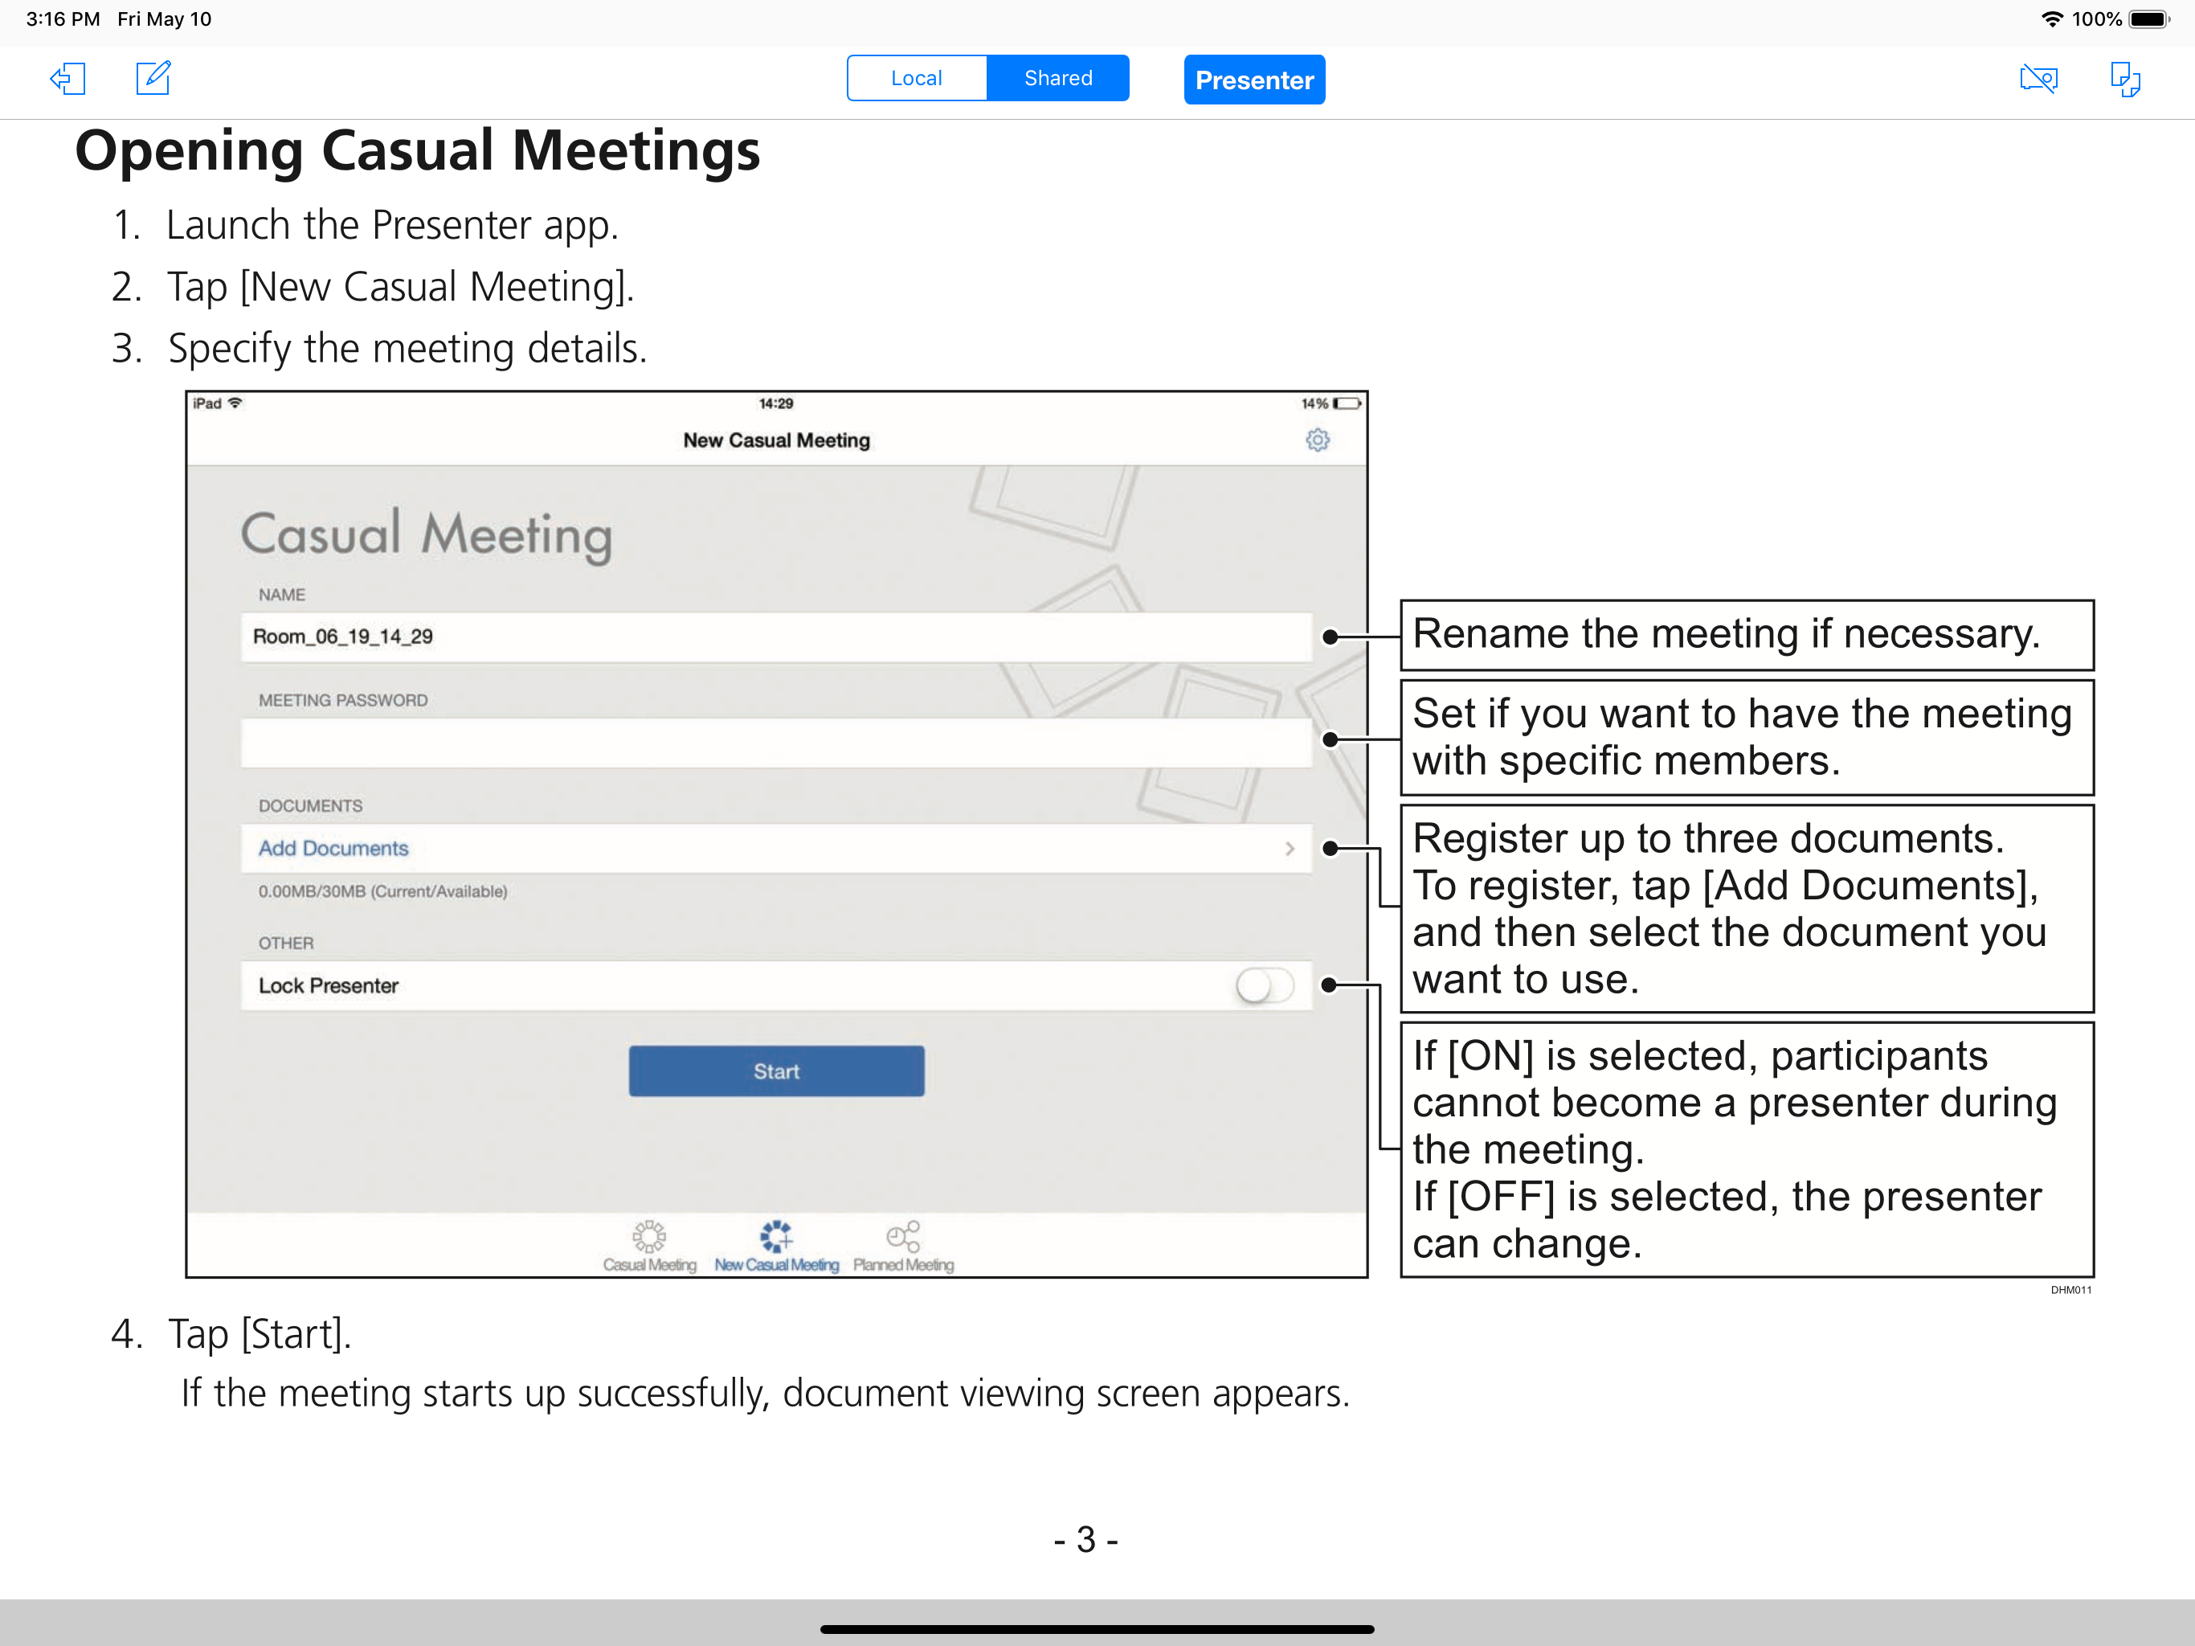Click the Meeting Password field
This screenshot has height=1646, width=2195.
tap(776, 743)
